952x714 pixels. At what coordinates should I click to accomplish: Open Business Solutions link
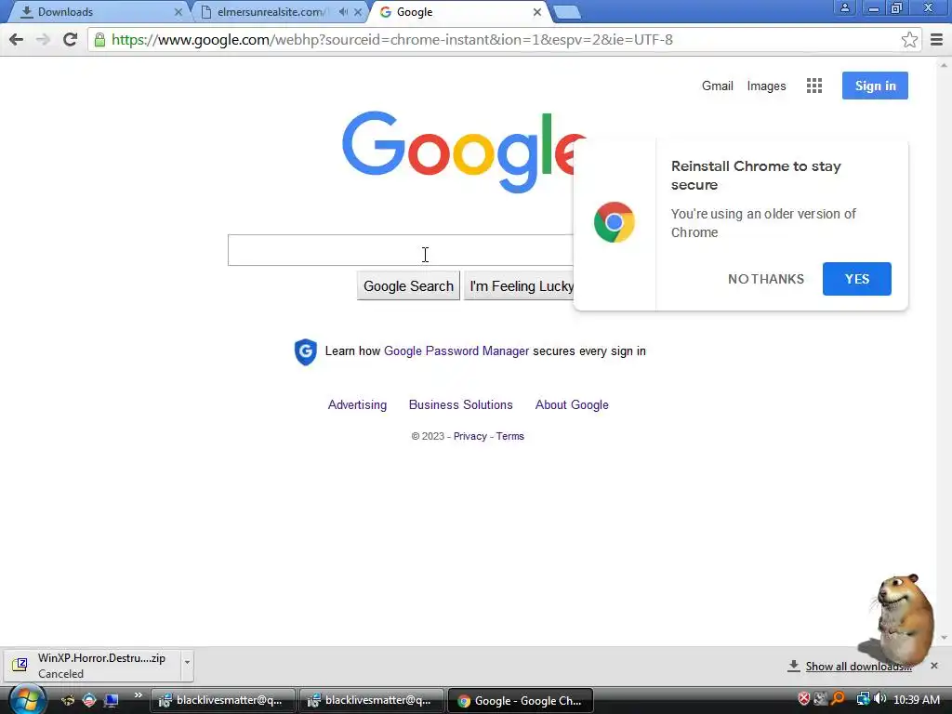461,405
